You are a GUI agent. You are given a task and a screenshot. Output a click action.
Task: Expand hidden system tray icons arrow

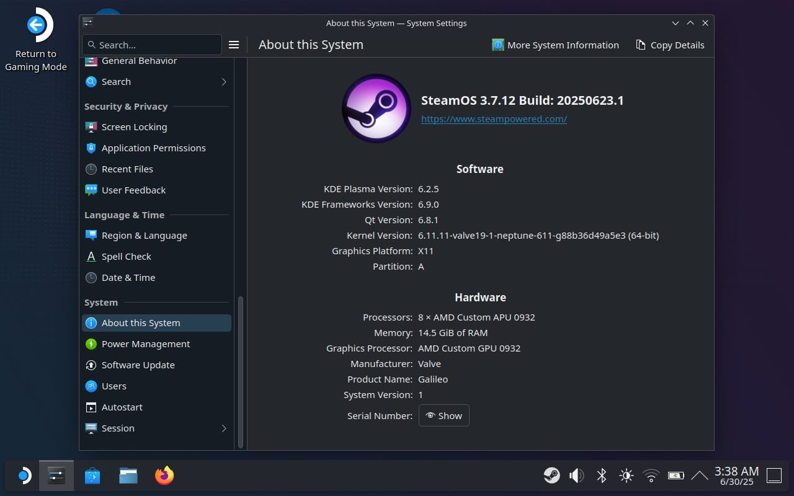pos(699,476)
